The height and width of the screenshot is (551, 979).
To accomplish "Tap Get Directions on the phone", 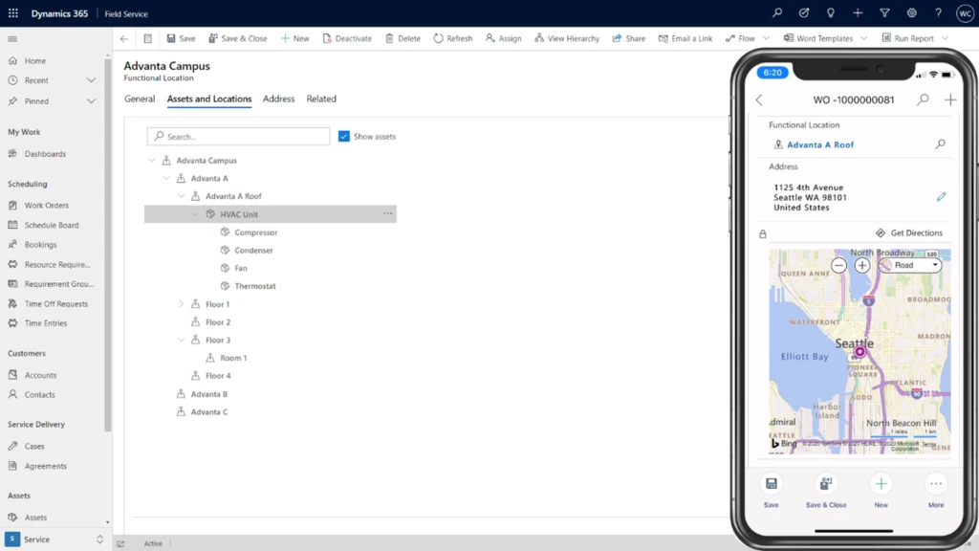I will (x=909, y=233).
